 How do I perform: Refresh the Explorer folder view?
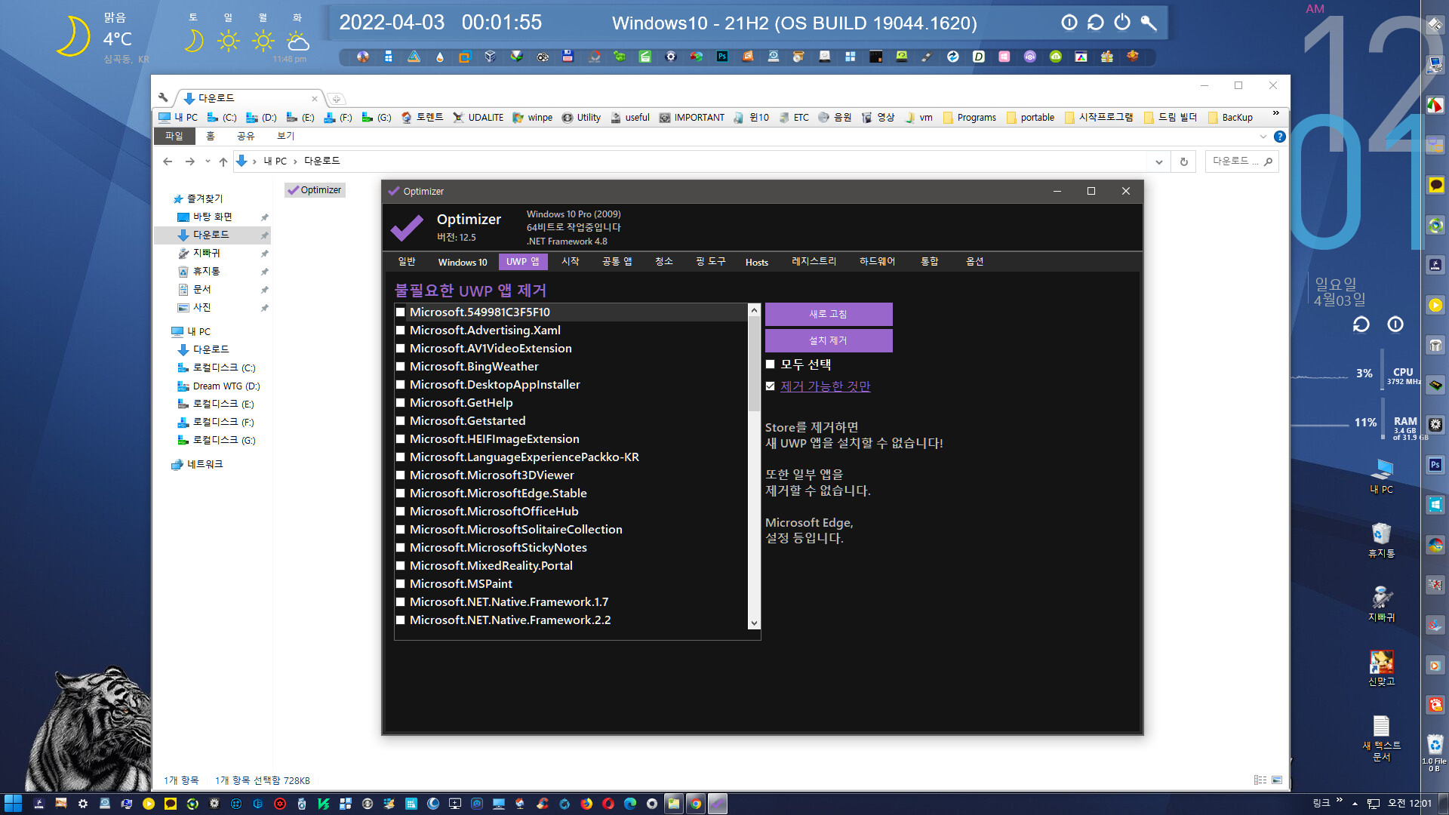tap(1184, 161)
